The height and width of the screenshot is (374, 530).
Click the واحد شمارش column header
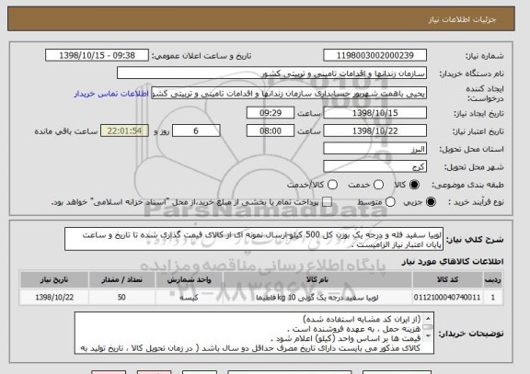pyautogui.click(x=189, y=279)
